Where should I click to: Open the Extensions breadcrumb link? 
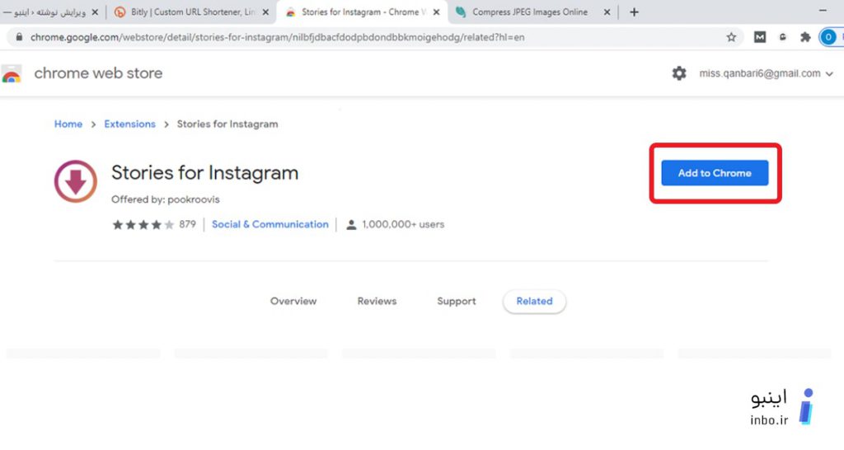[129, 124]
